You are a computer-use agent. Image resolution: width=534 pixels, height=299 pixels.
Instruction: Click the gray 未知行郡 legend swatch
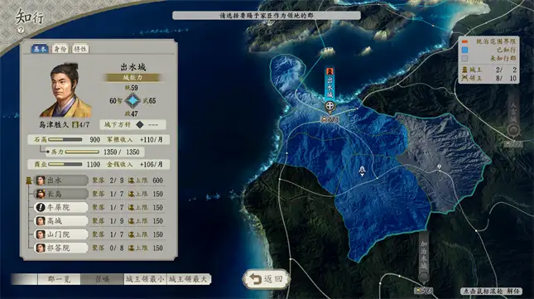tap(464, 59)
